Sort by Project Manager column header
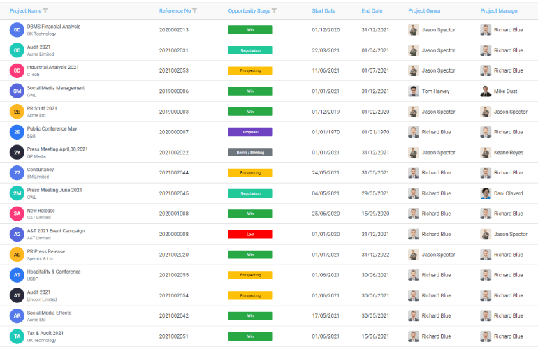The width and height of the screenshot is (538, 349). tap(500, 10)
